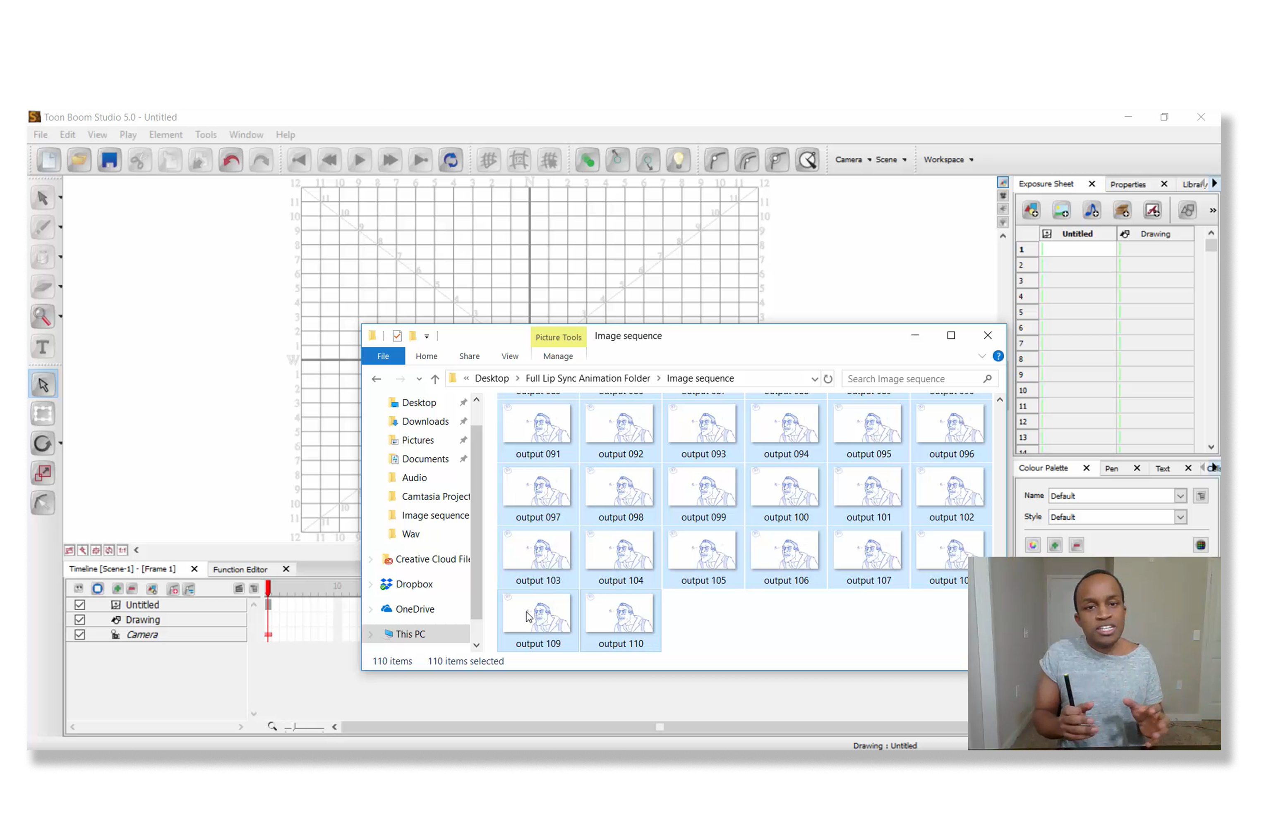Select the Eraser tool in toolbox
This screenshot has width=1281, height=826.
coord(42,287)
